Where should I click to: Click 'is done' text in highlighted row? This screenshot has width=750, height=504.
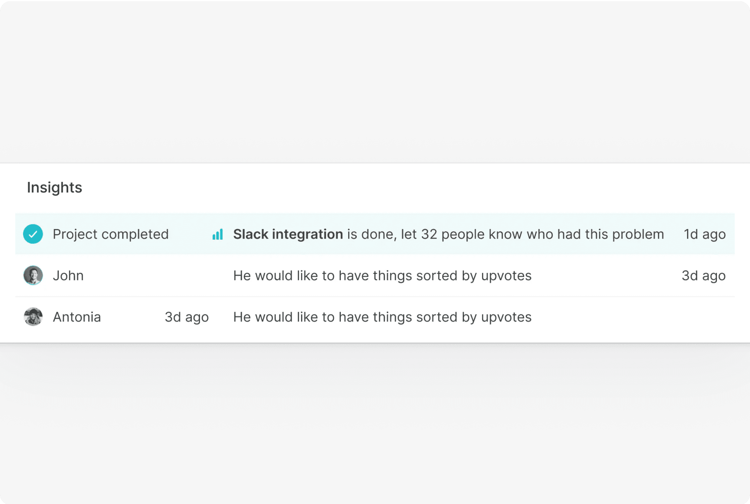point(371,234)
